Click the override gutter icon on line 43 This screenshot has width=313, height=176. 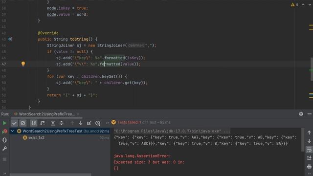coord(10,39)
